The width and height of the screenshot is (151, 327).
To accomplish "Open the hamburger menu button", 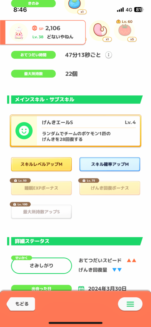I will [130, 304].
